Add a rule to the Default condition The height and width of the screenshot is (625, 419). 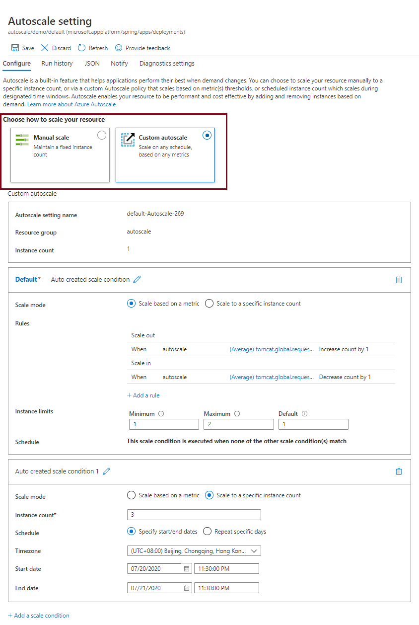pyautogui.click(x=143, y=395)
